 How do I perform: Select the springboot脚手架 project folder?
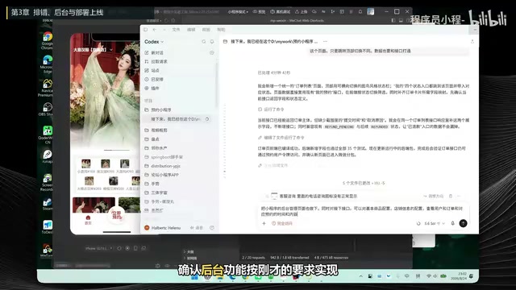tap(167, 157)
